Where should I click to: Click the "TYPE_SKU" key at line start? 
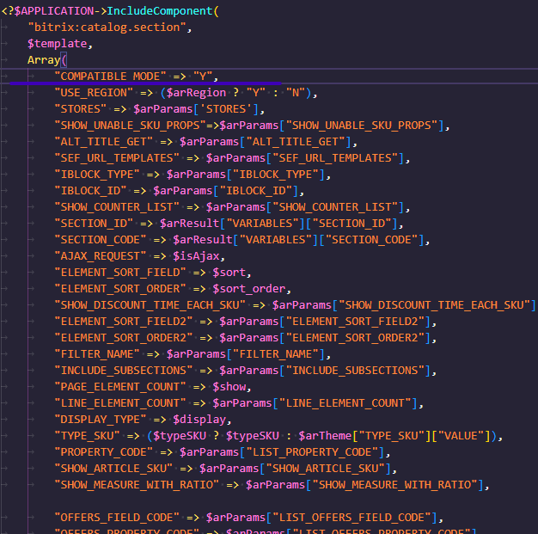[87, 436]
